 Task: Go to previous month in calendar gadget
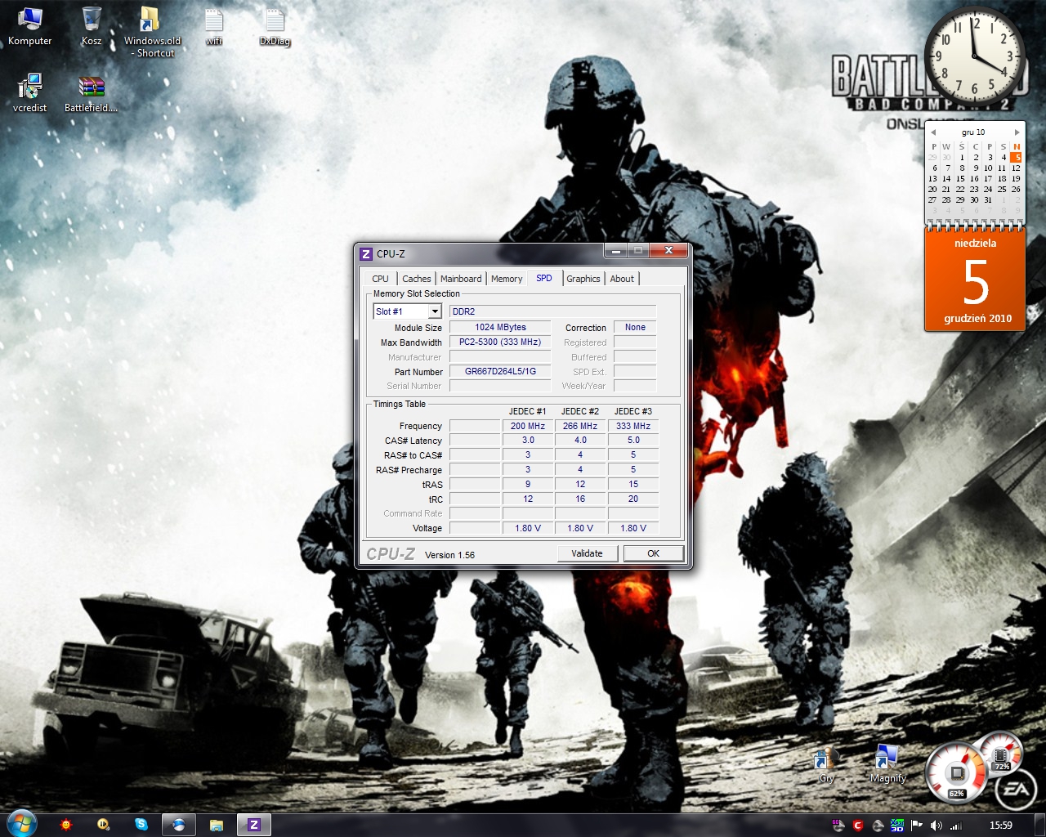click(932, 132)
